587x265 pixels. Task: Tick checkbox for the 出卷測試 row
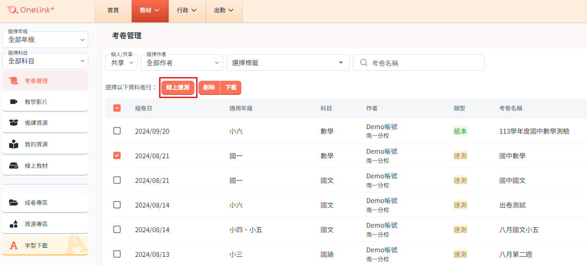[x=117, y=205]
